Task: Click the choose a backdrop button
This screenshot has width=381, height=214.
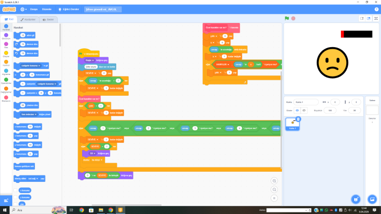Action: pos(372,199)
